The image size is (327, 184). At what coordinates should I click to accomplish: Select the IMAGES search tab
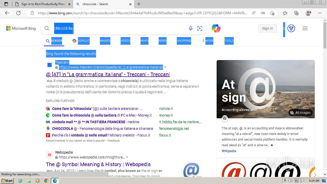tap(105, 41)
